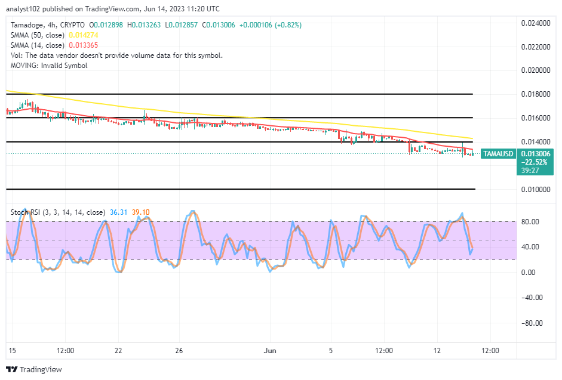
Task: Click the published-on TradingView.com header text
Action: click(x=113, y=8)
